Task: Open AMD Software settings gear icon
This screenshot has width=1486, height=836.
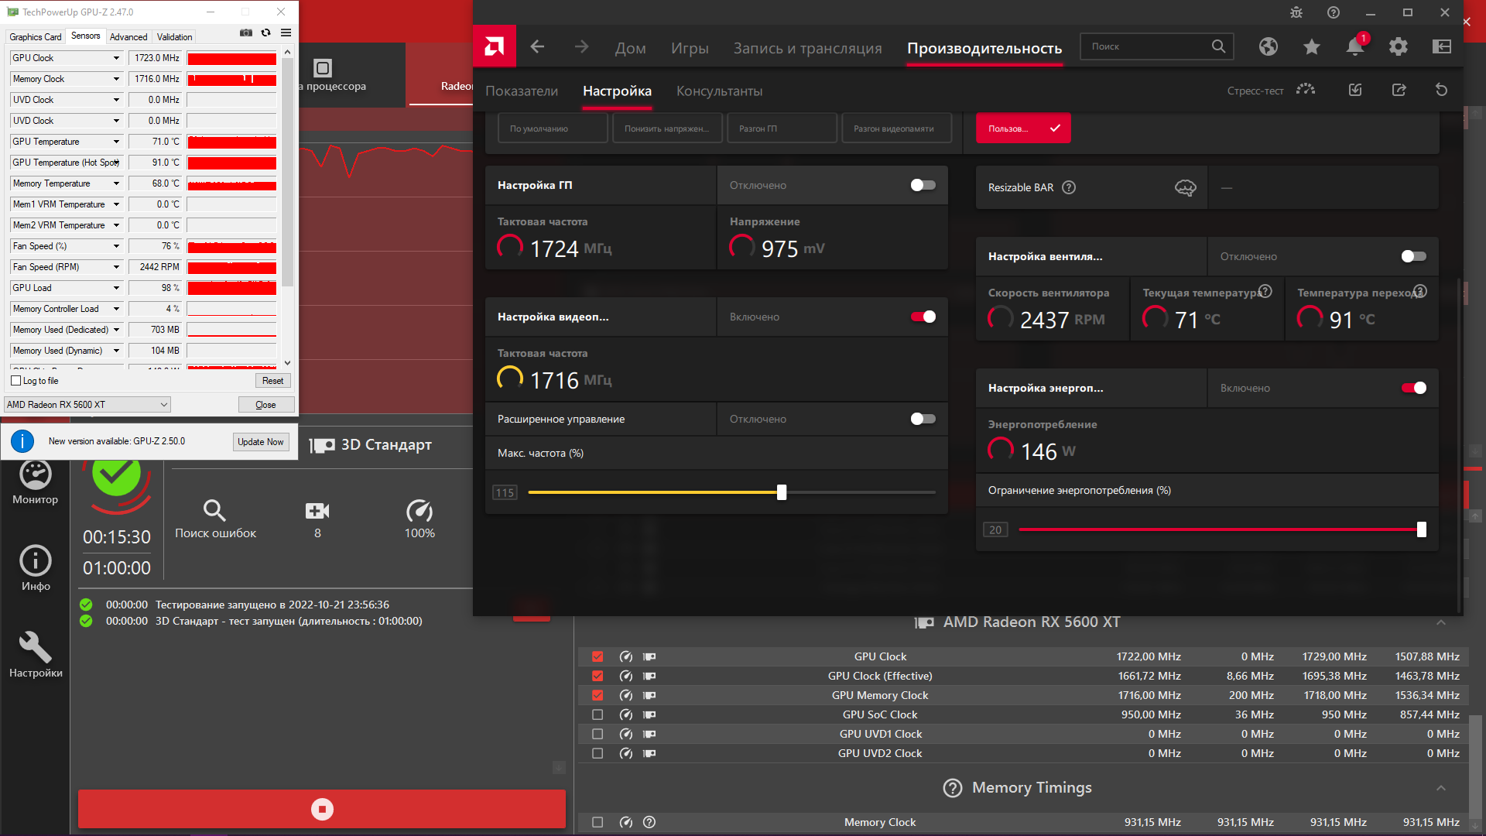Action: click(x=1399, y=46)
